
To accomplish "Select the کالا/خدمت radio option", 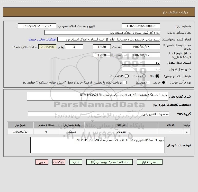I will click(x=127, y=76).
